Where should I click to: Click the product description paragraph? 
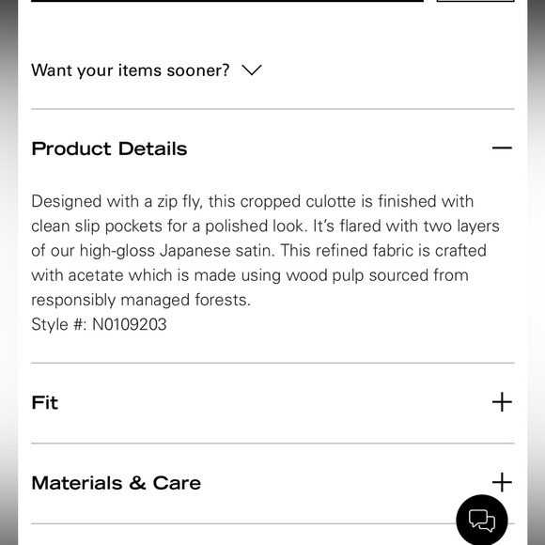[x=266, y=251]
